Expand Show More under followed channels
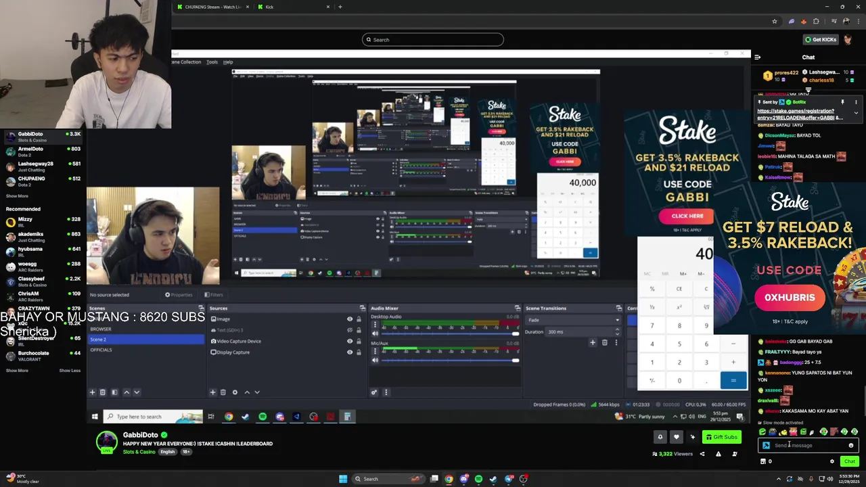The image size is (866, 487). [17, 196]
